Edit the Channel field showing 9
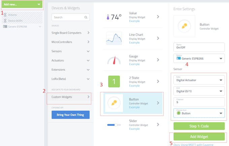The image size is (229, 146). pos(199,102)
